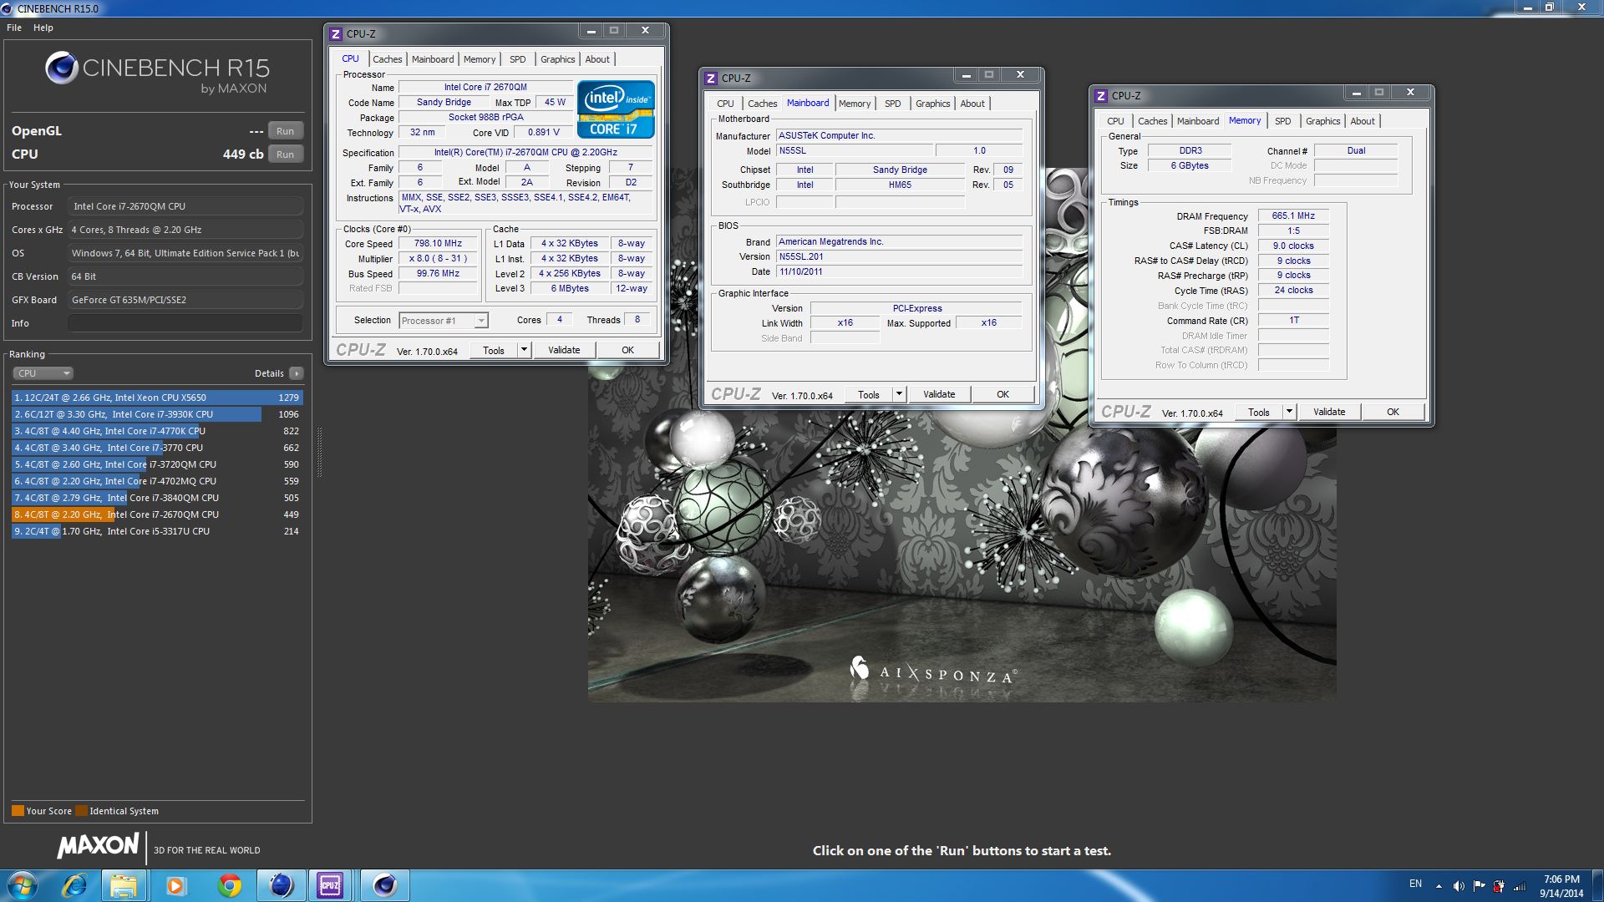Click the Info input field in Your System
This screenshot has height=902, width=1604.
185,323
